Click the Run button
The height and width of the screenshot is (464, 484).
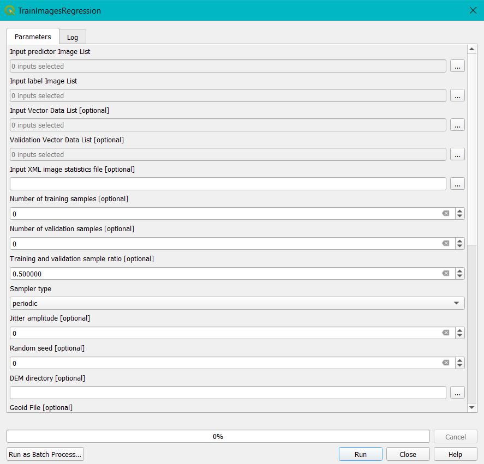click(x=361, y=454)
